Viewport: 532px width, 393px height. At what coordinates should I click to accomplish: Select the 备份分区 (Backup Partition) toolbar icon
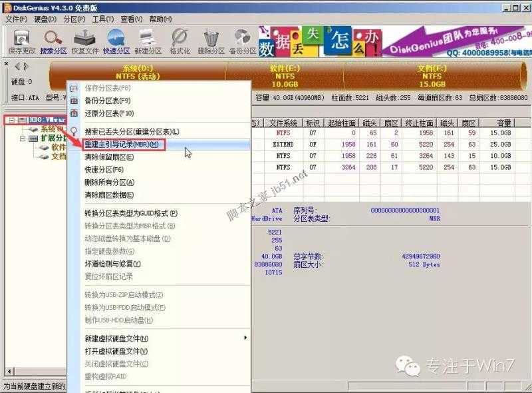[x=241, y=39]
